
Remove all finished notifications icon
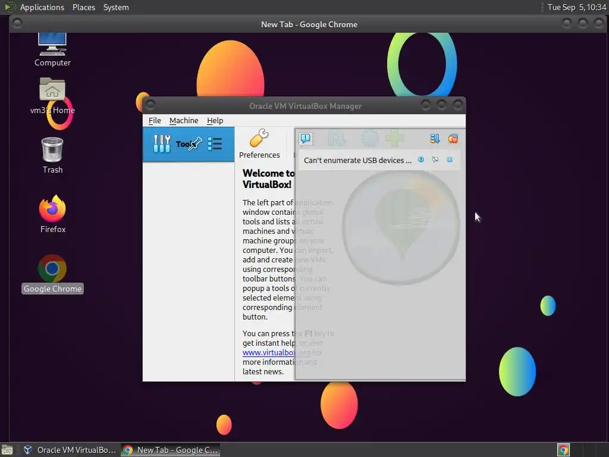(x=453, y=139)
